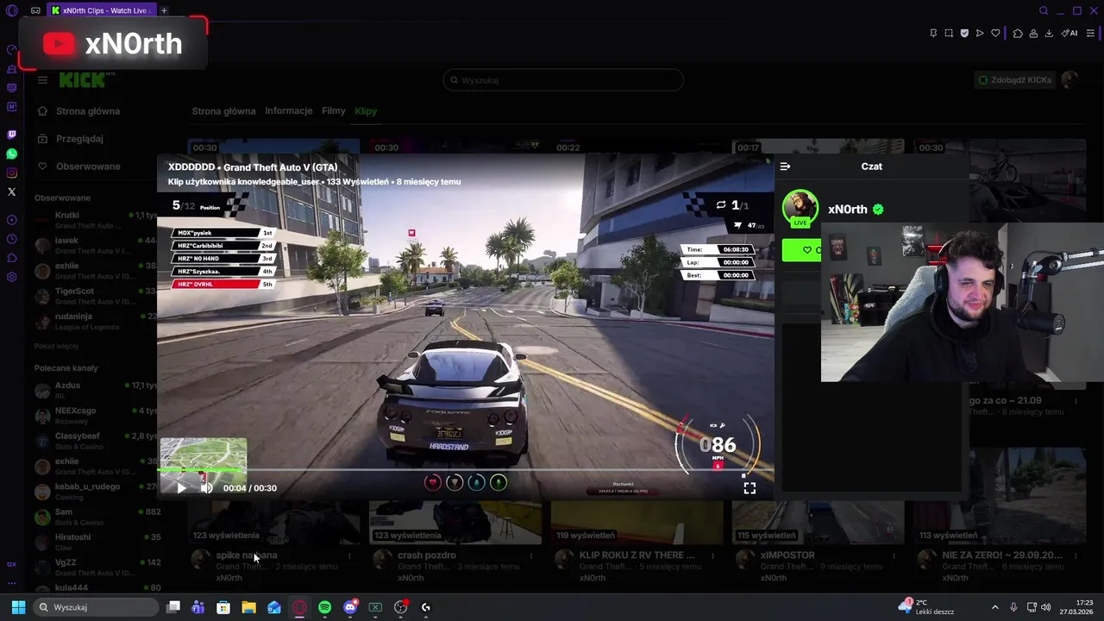Enter fullscreen on the clip player
Viewport: 1104px width, 621px height.
tap(750, 488)
